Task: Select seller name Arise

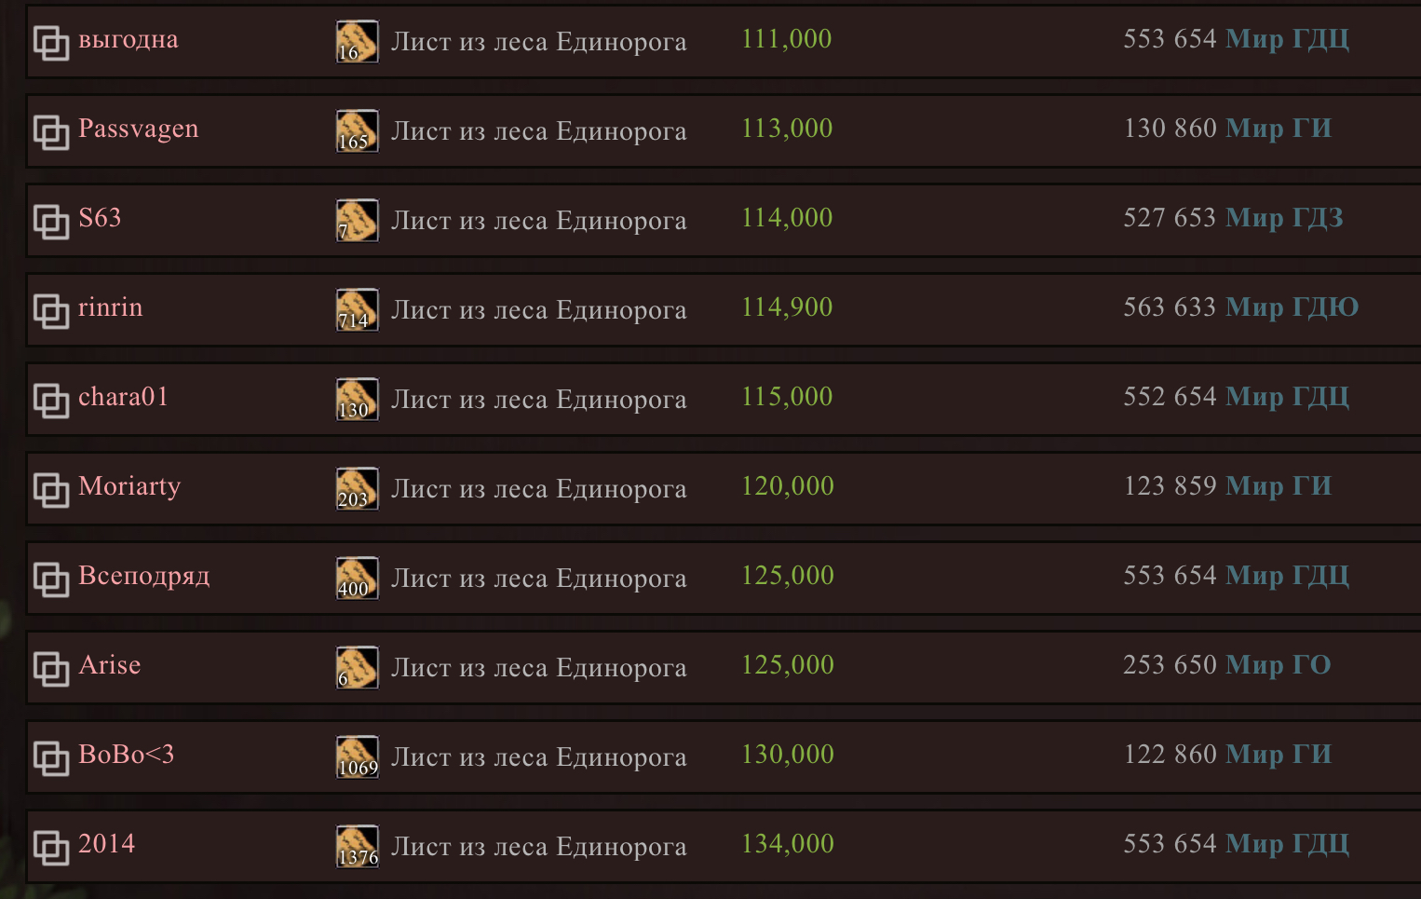Action: pyautogui.click(x=110, y=665)
